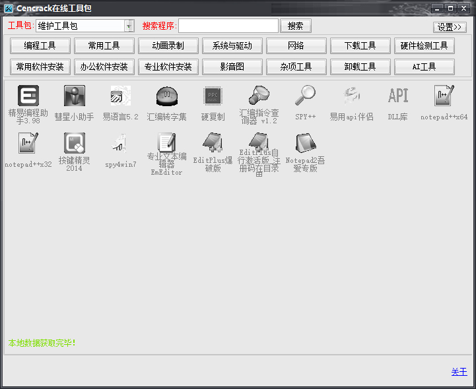
Task: Open 杂项工具 category
Action: pos(296,67)
